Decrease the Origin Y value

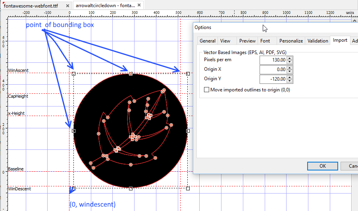[x=290, y=81]
